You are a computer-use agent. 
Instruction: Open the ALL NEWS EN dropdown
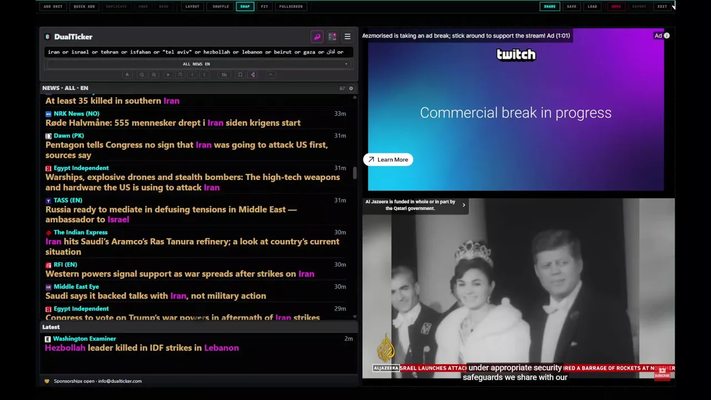(x=198, y=64)
